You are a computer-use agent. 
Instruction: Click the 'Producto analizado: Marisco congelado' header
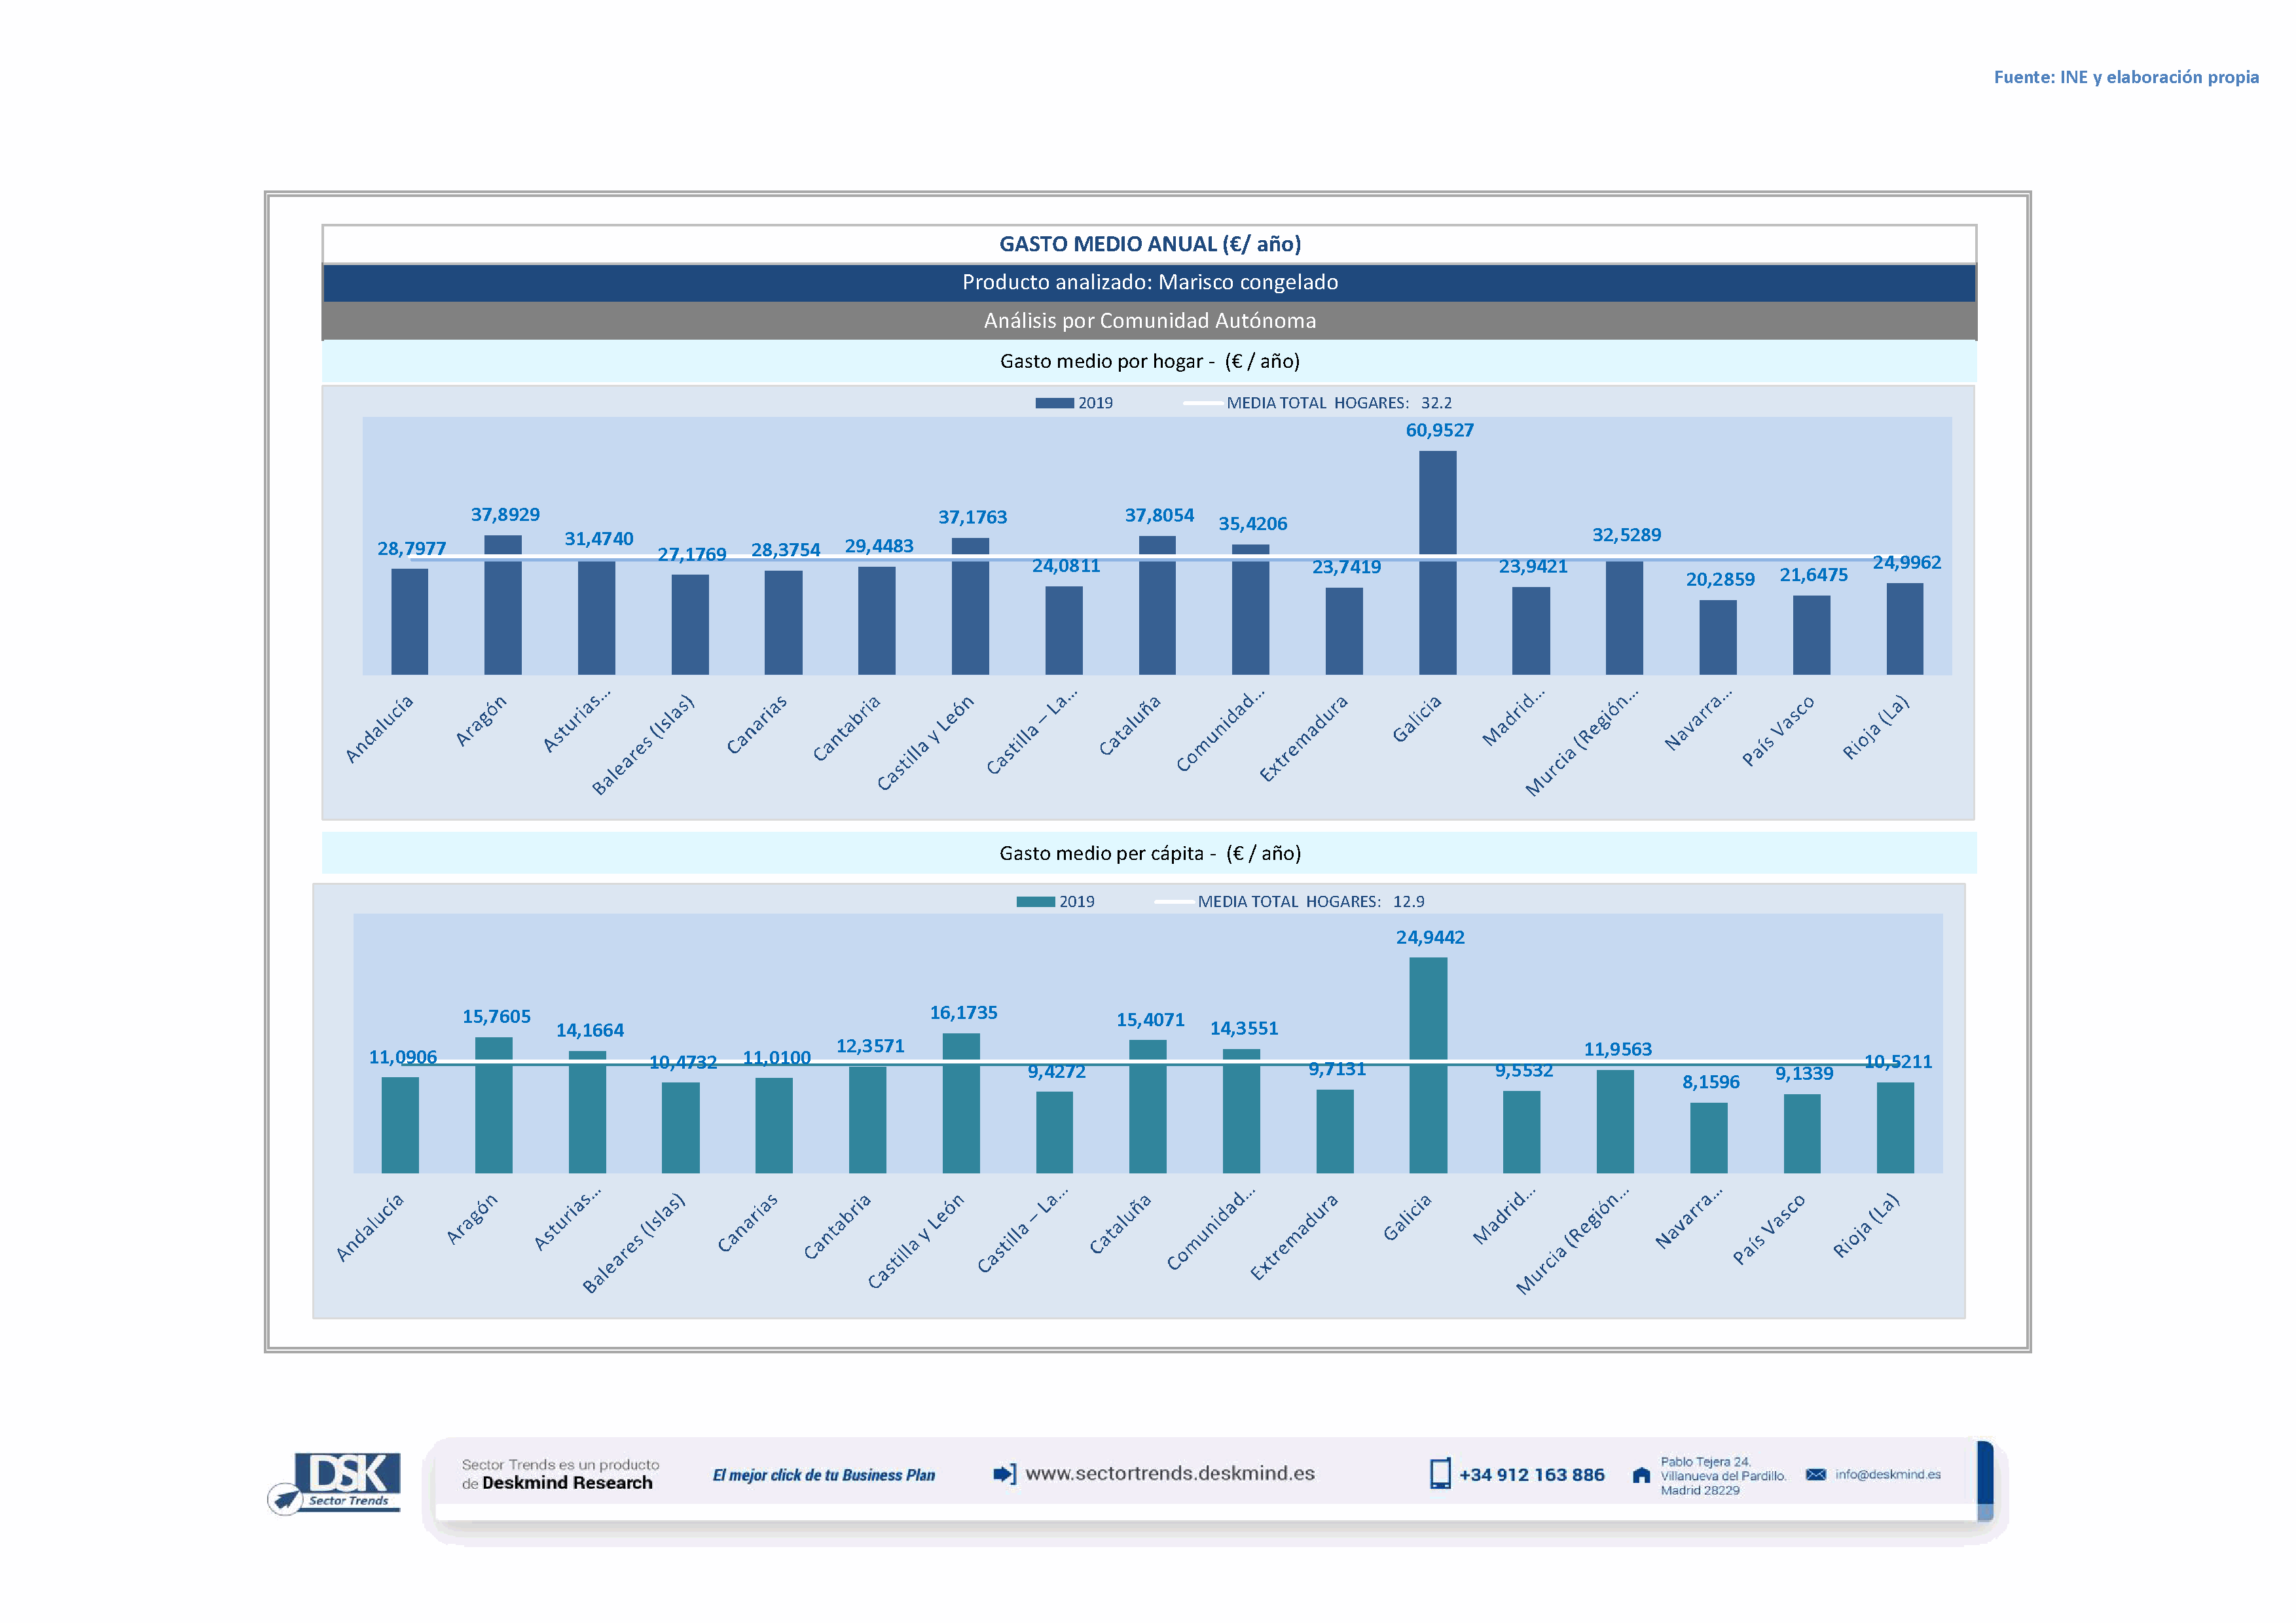tap(1149, 283)
